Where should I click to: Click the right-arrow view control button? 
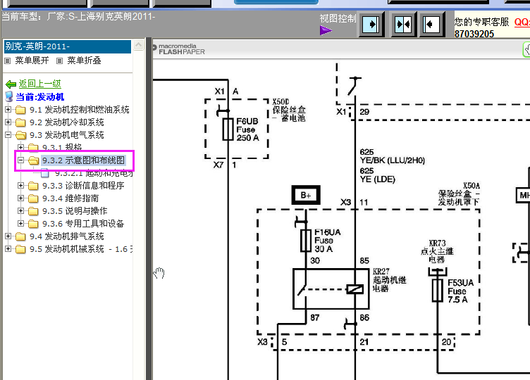(x=371, y=25)
